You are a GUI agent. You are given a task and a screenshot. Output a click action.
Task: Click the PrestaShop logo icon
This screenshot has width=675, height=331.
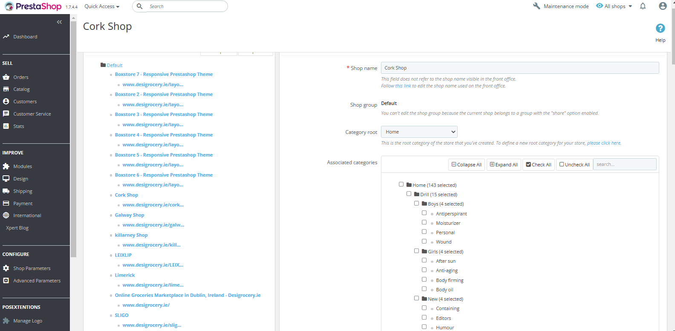(x=9, y=6)
